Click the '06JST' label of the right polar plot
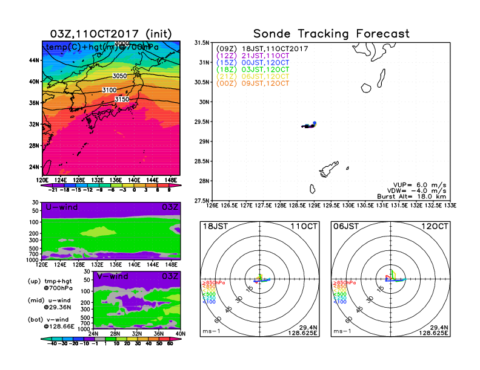The height and width of the screenshot is (370, 480). tap(346, 227)
